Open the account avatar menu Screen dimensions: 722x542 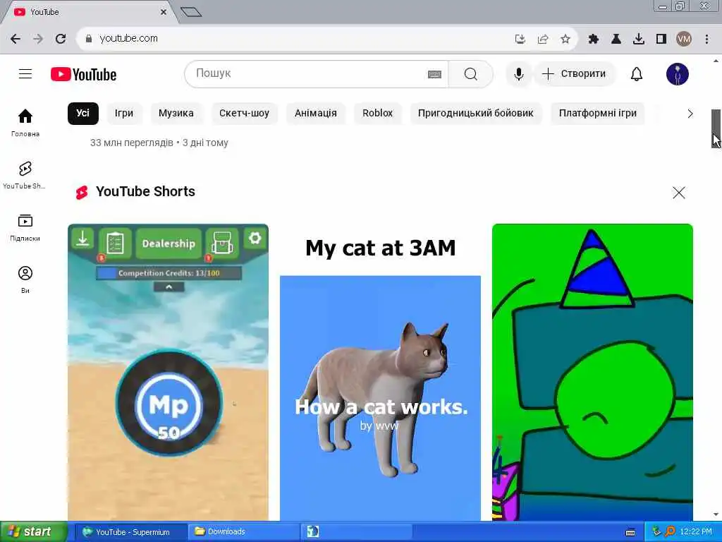pos(678,74)
